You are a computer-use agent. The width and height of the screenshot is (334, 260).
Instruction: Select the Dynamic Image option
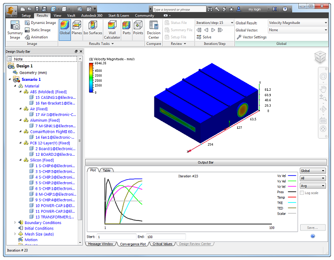(40, 22)
